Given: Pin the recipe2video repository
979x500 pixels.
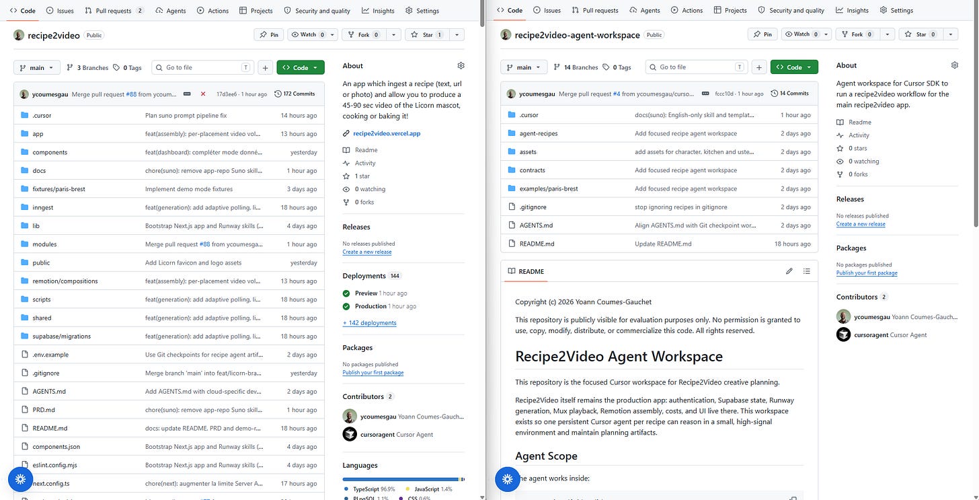Looking at the screenshot, I should click(x=269, y=34).
